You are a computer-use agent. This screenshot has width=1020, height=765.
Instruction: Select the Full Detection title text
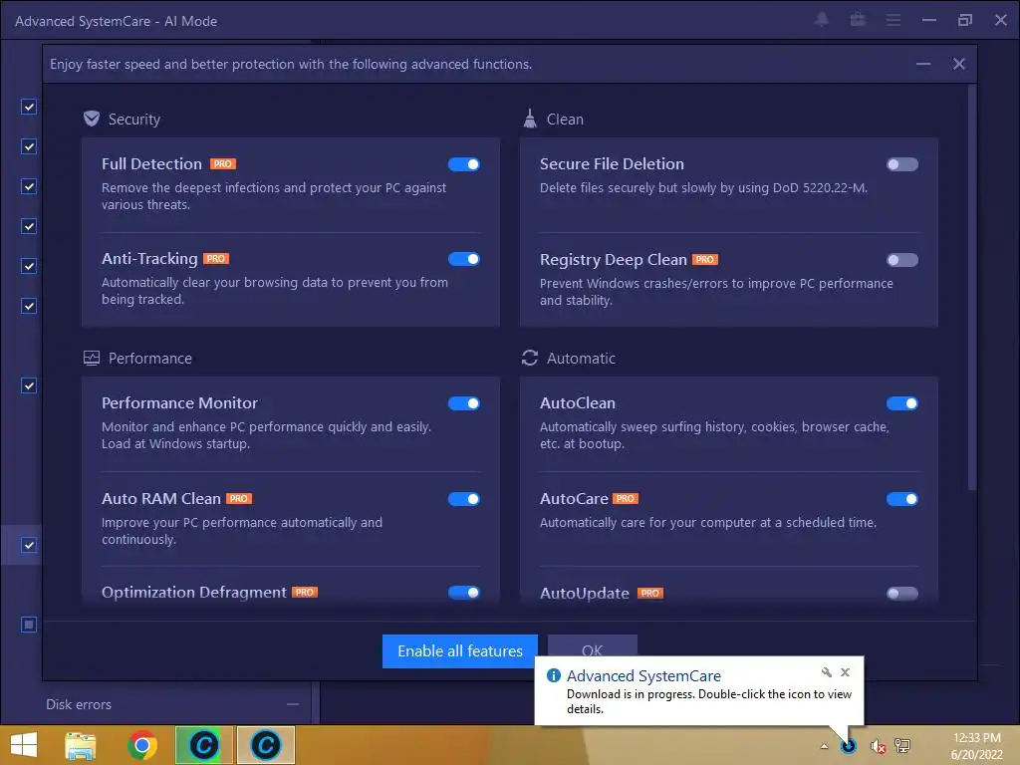(x=151, y=164)
